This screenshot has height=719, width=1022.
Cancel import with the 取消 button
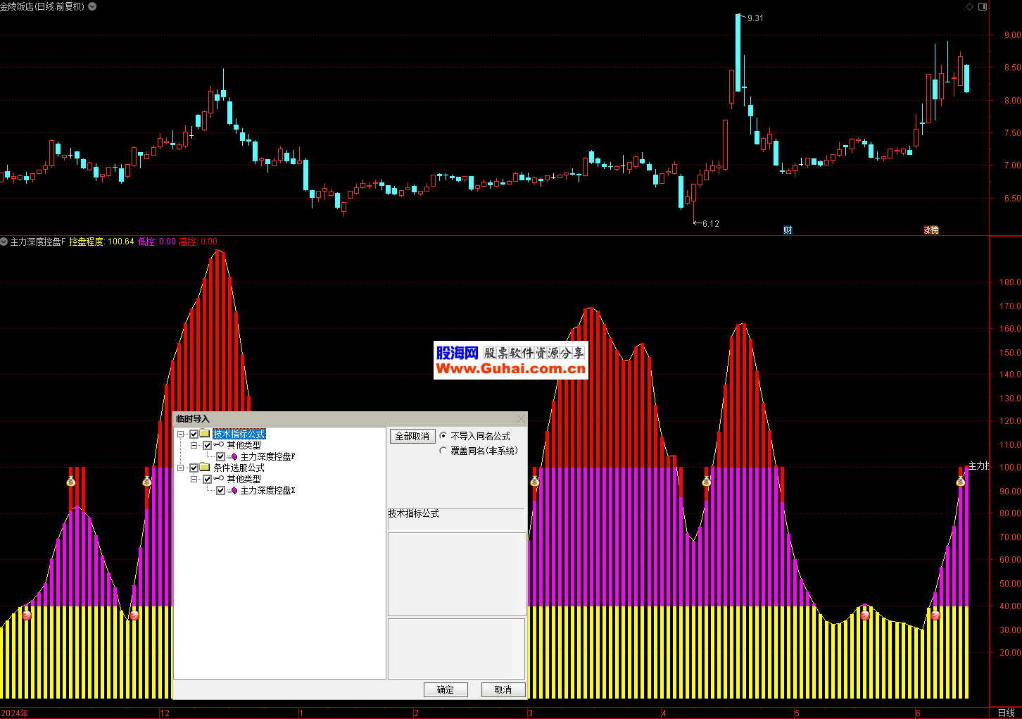tap(503, 689)
